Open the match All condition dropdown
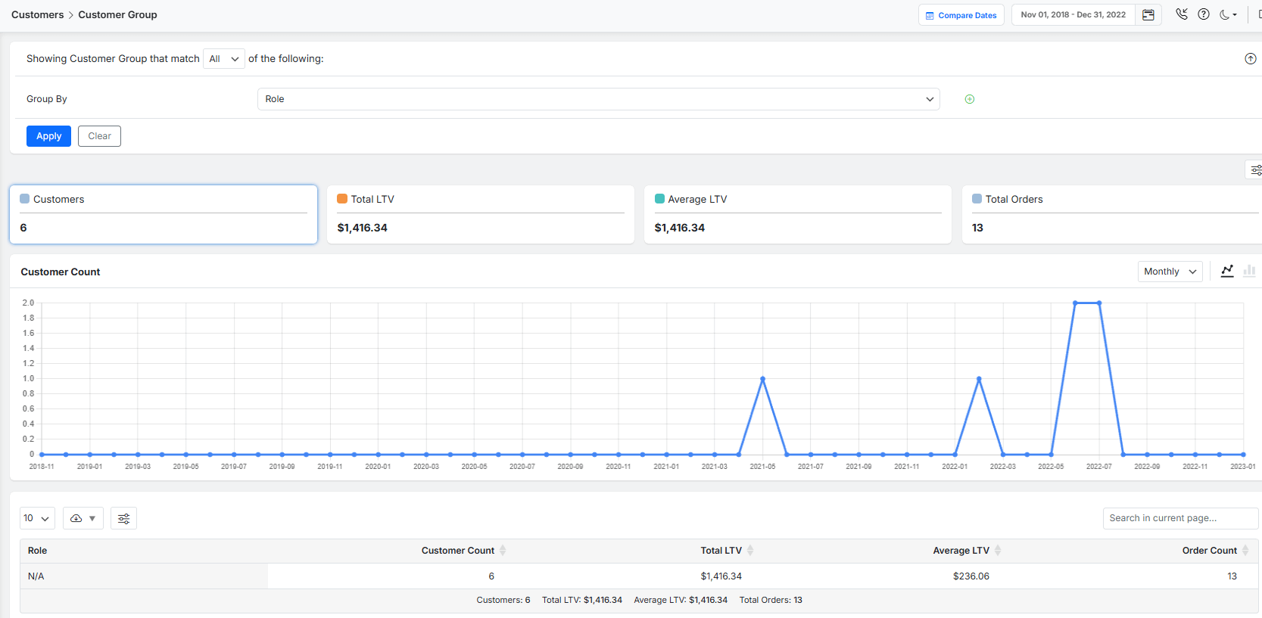 pyautogui.click(x=223, y=59)
